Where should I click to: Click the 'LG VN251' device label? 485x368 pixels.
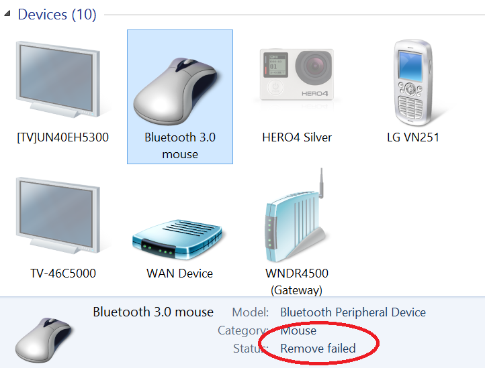[x=413, y=137]
